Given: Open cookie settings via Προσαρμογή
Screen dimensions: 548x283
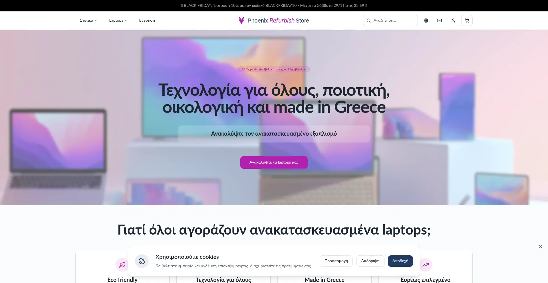Looking at the screenshot, I should coord(336,261).
